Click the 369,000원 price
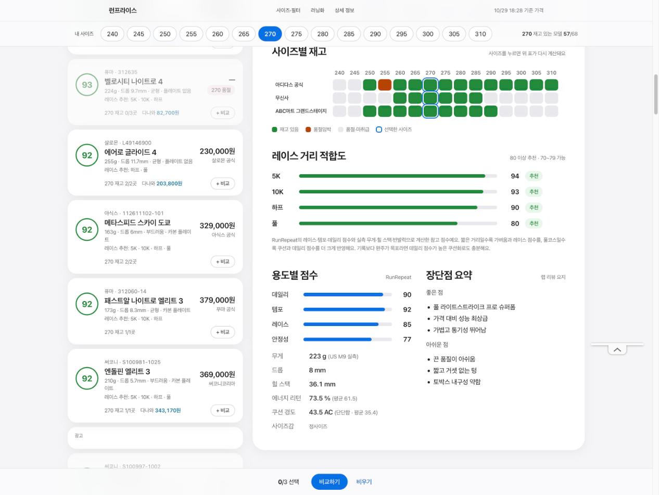Screen dimensions: 659x495 coord(217,374)
